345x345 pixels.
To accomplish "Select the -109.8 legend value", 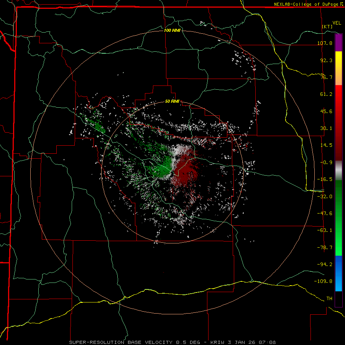I will coord(323,281).
